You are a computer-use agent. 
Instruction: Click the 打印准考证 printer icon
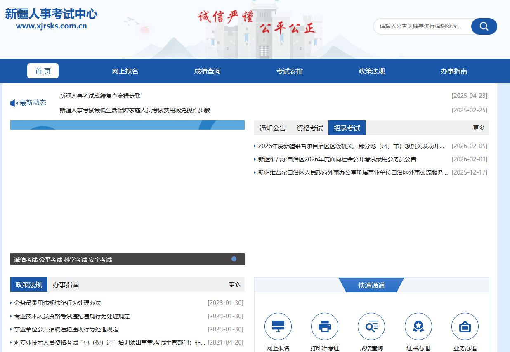[324, 326]
